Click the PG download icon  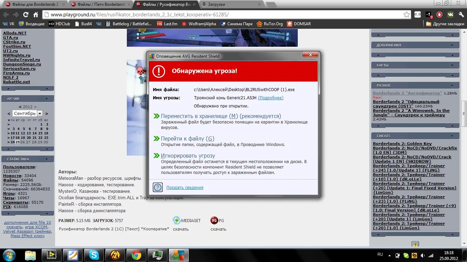pos(214,220)
